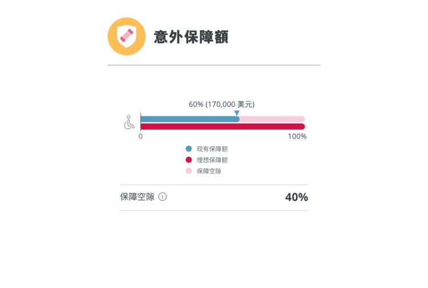
Task: Click the 100% axis label
Action: tap(297, 137)
